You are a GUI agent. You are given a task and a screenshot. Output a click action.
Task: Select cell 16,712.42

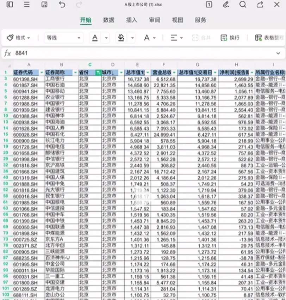tap(164, 172)
